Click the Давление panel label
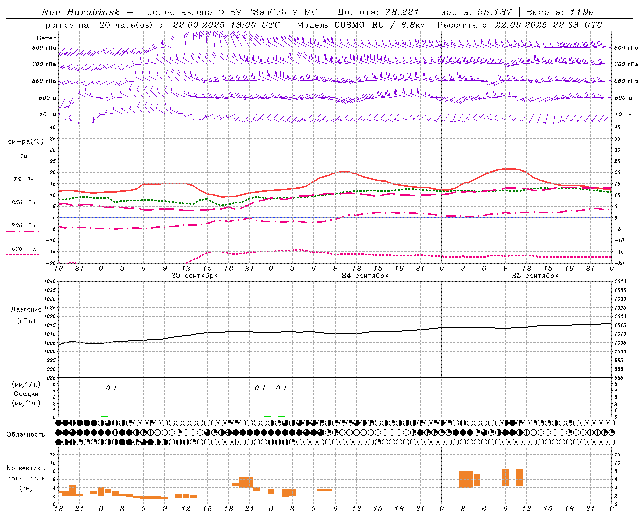The height and width of the screenshot is (513, 641). click(x=26, y=310)
